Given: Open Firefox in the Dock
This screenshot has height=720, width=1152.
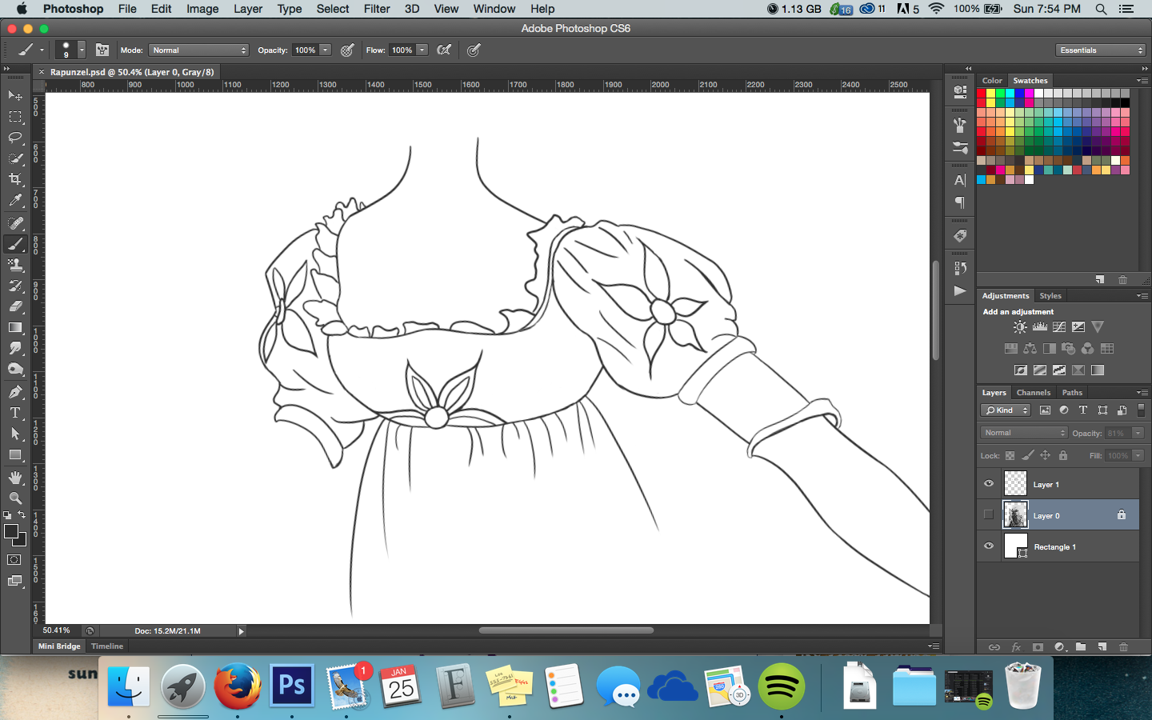Looking at the screenshot, I should click(x=238, y=686).
